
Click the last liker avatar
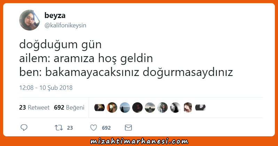click(200, 108)
